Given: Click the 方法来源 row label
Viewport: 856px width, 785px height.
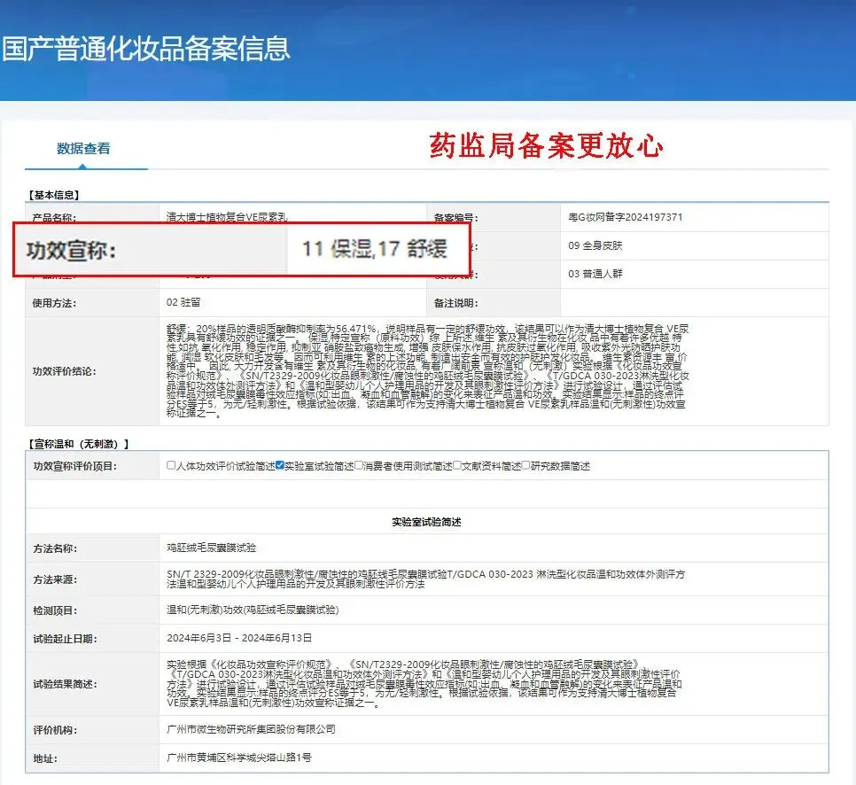Looking at the screenshot, I should 55,579.
